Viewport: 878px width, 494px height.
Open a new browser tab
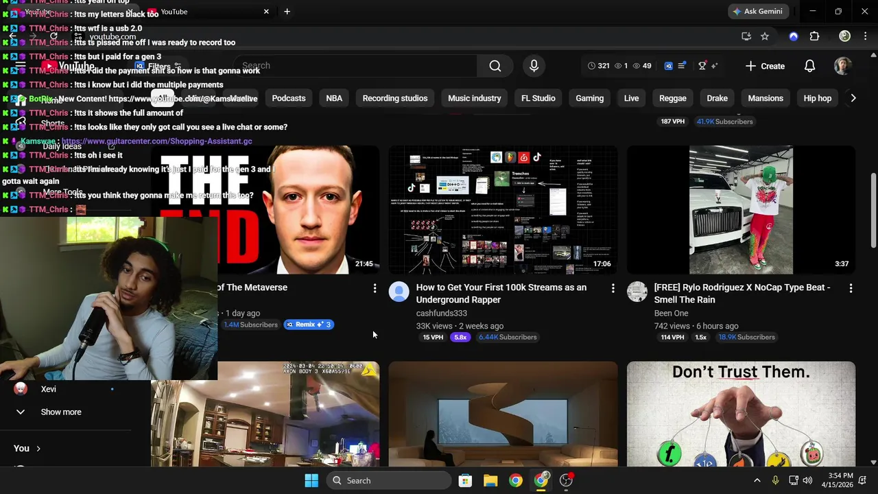coord(287,11)
